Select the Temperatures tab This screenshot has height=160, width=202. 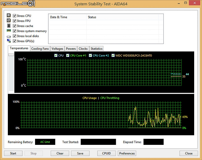(19, 48)
